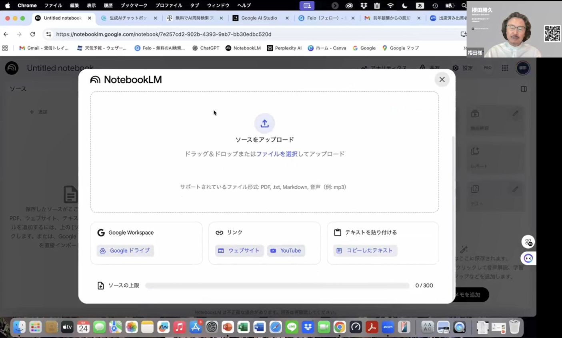Image resolution: width=562 pixels, height=338 pixels.
Task: Open the ブックマーク menu in menu bar
Action: point(134,6)
